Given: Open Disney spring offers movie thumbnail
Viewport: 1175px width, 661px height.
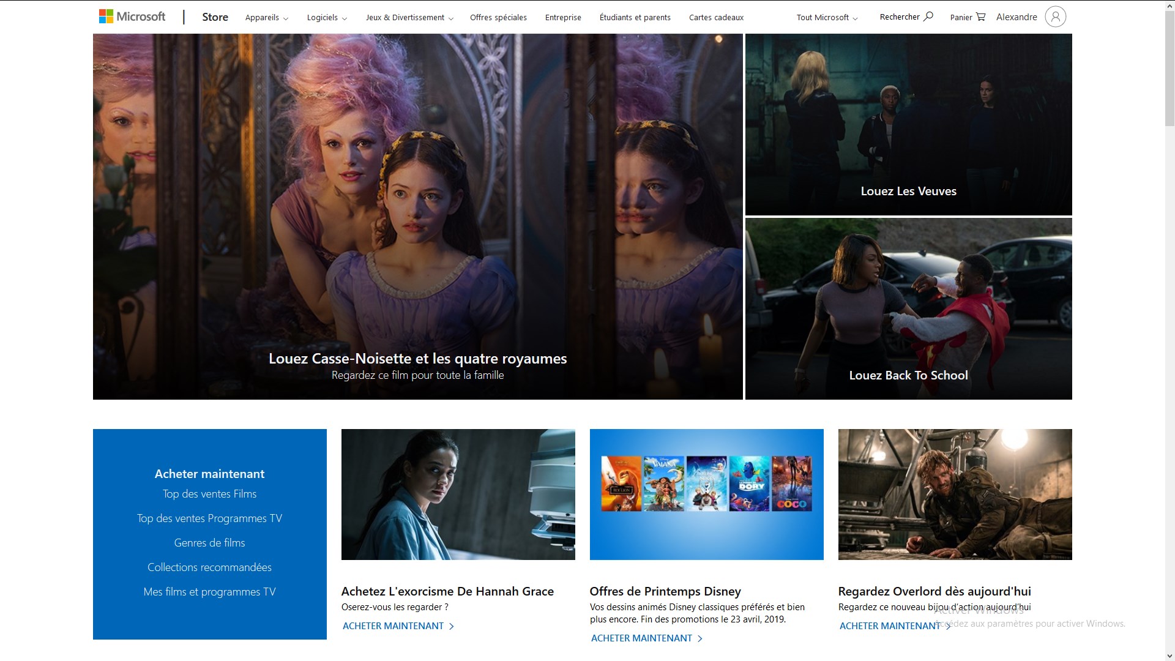Looking at the screenshot, I should click(706, 494).
